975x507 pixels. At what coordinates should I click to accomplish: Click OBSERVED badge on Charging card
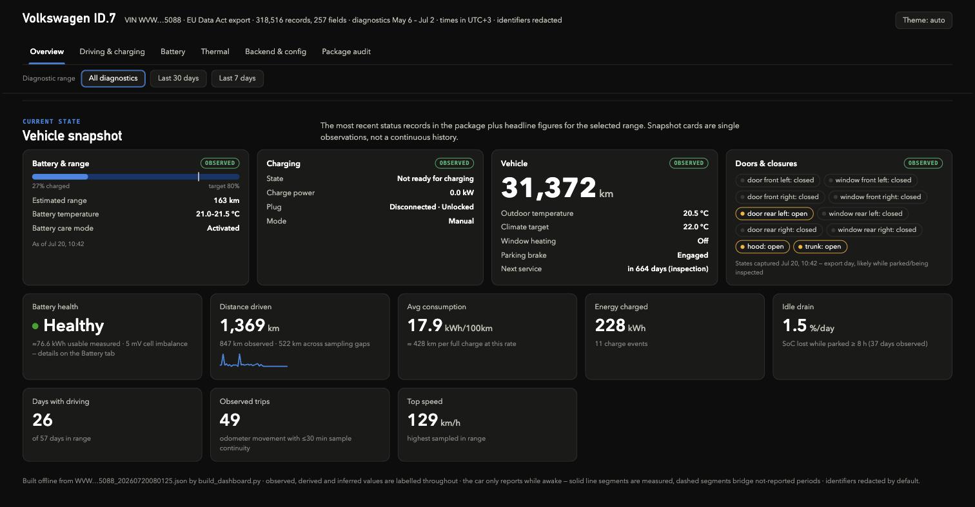(454, 163)
